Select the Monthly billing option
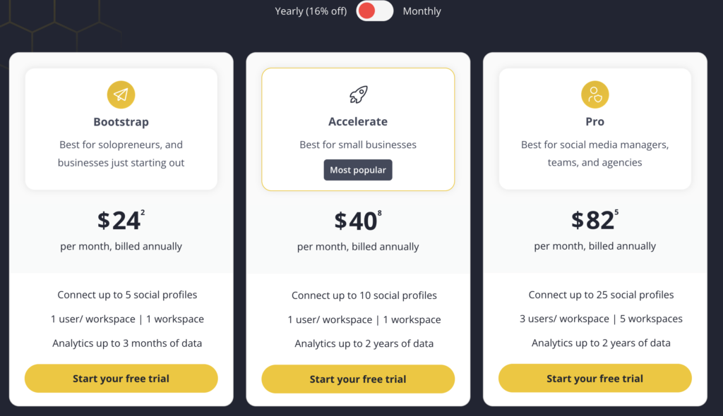Screen dimensions: 723x416 pos(422,11)
